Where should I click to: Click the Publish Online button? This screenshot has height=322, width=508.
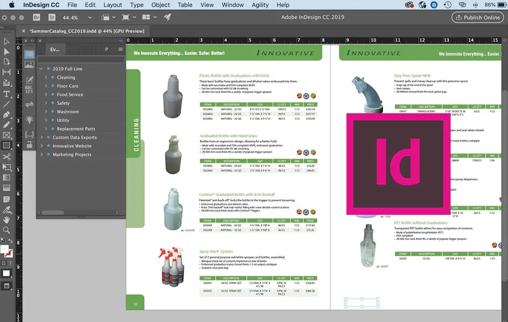pos(477,17)
